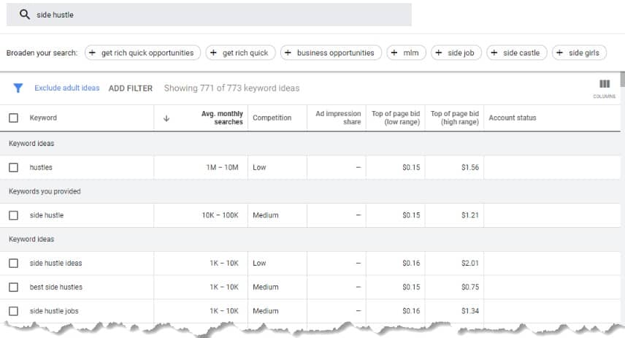Check the box for 'hustles' keyword

pyautogui.click(x=14, y=167)
